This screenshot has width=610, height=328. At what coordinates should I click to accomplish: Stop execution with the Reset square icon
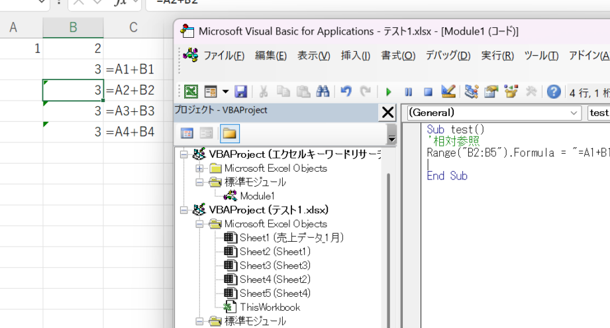pos(428,91)
